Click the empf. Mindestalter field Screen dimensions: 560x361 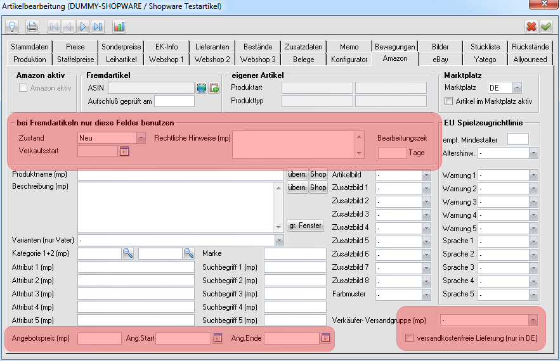click(x=518, y=139)
